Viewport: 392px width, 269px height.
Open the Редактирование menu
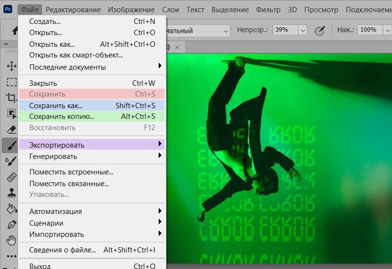coord(73,10)
